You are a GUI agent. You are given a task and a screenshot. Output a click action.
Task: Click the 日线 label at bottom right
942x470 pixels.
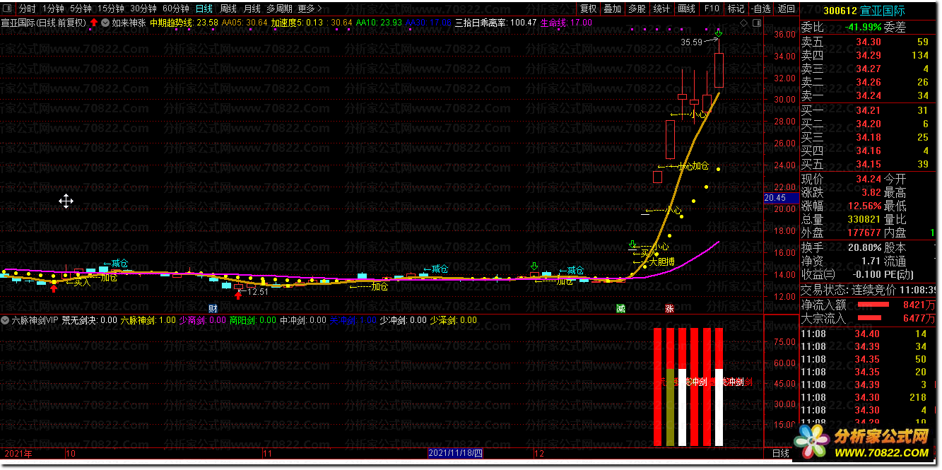tap(780, 453)
